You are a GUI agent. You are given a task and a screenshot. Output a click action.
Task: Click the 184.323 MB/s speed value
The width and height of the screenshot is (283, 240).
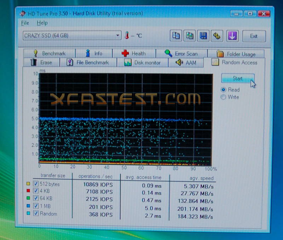(x=195, y=217)
